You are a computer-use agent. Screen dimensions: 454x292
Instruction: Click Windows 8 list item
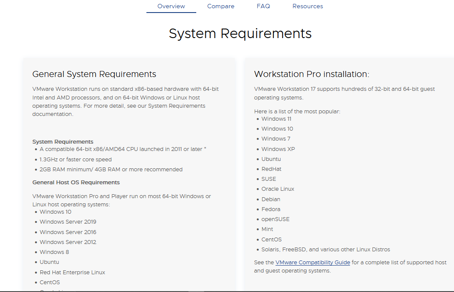54,252
